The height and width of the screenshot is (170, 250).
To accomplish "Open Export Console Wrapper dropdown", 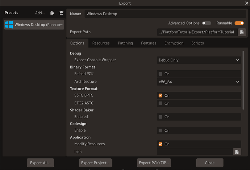I will pos(199,60).
